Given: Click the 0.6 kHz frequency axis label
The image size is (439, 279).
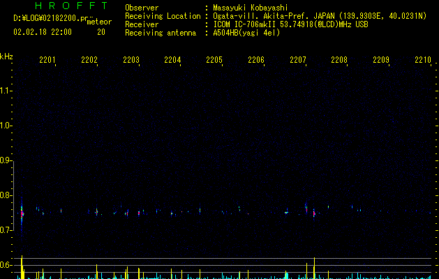Looking at the screenshot, I should point(6,265).
